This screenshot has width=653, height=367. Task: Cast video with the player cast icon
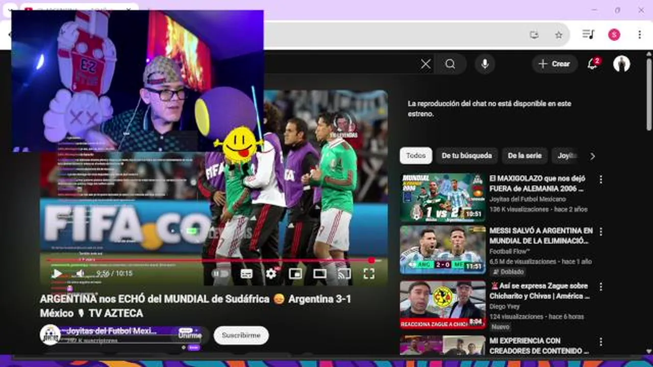click(344, 274)
